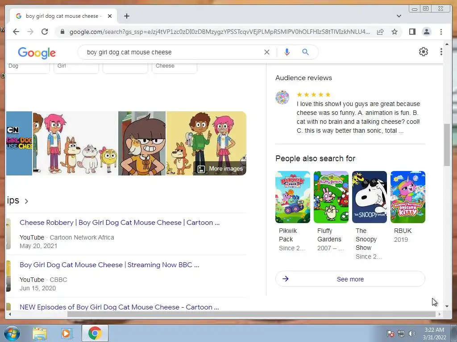Open The Snoopy Show poster
This screenshot has height=342, width=457.
(x=370, y=197)
